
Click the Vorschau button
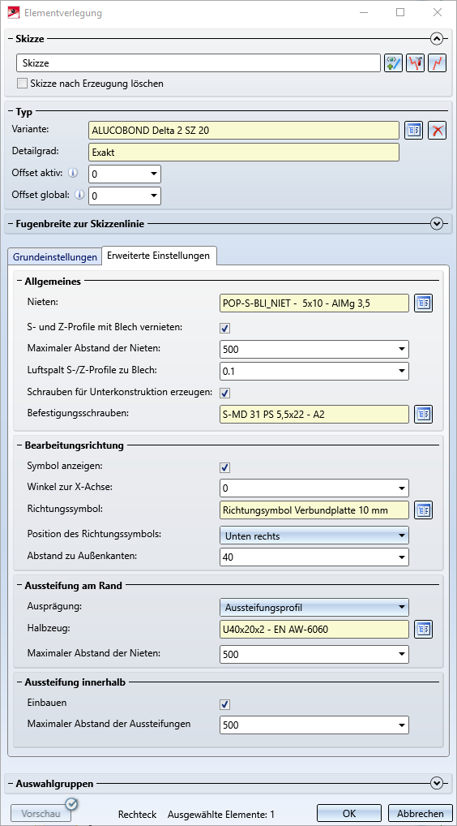pos(40,813)
